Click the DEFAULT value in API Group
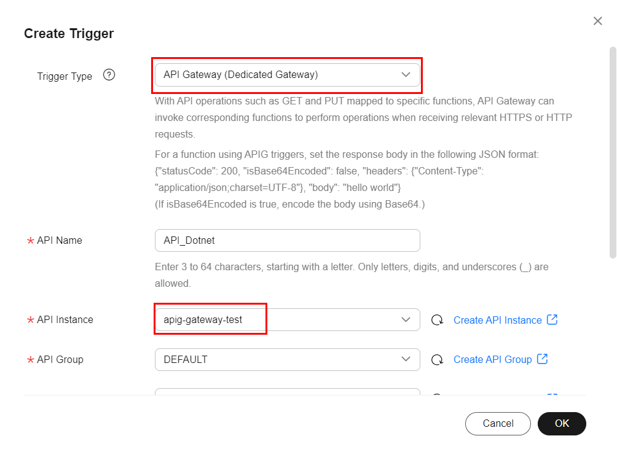Viewport: 617px width, 460px height. 186,359
